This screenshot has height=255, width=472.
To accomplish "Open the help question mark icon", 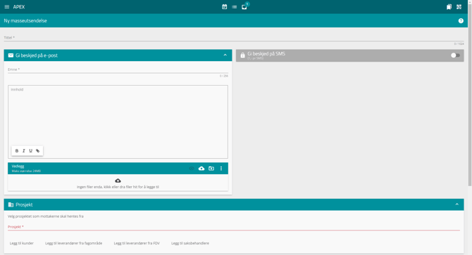I will coord(461,20).
